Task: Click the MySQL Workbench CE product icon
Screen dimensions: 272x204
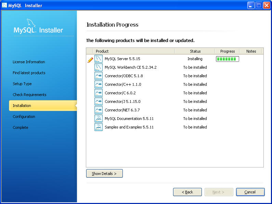Action: click(99, 67)
